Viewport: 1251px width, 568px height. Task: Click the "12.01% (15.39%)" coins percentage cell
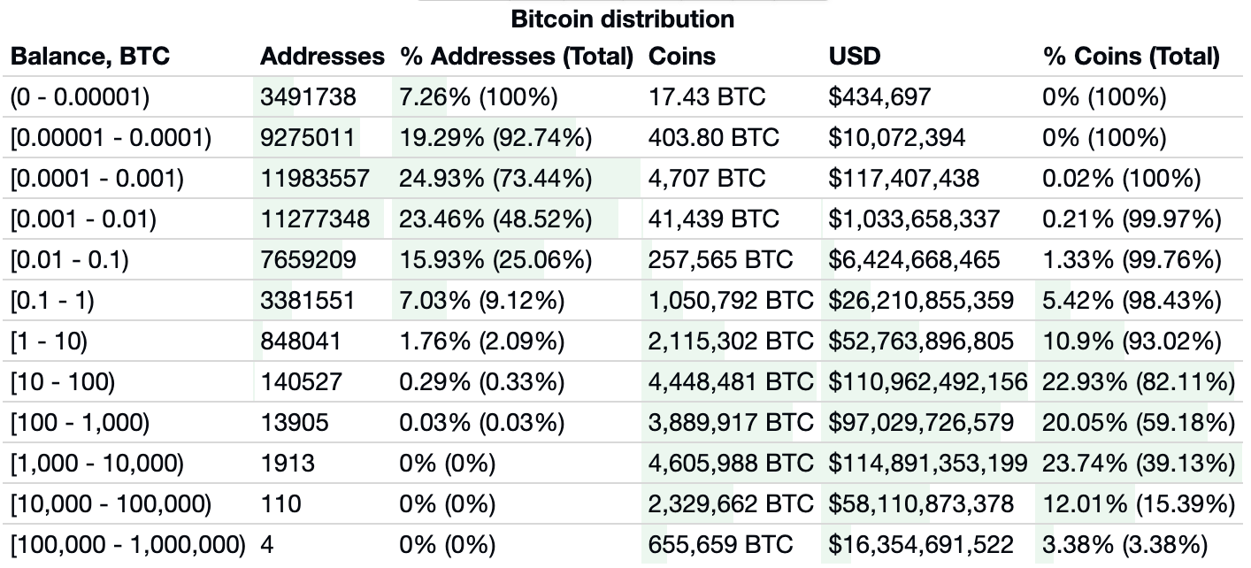pyautogui.click(x=1139, y=504)
